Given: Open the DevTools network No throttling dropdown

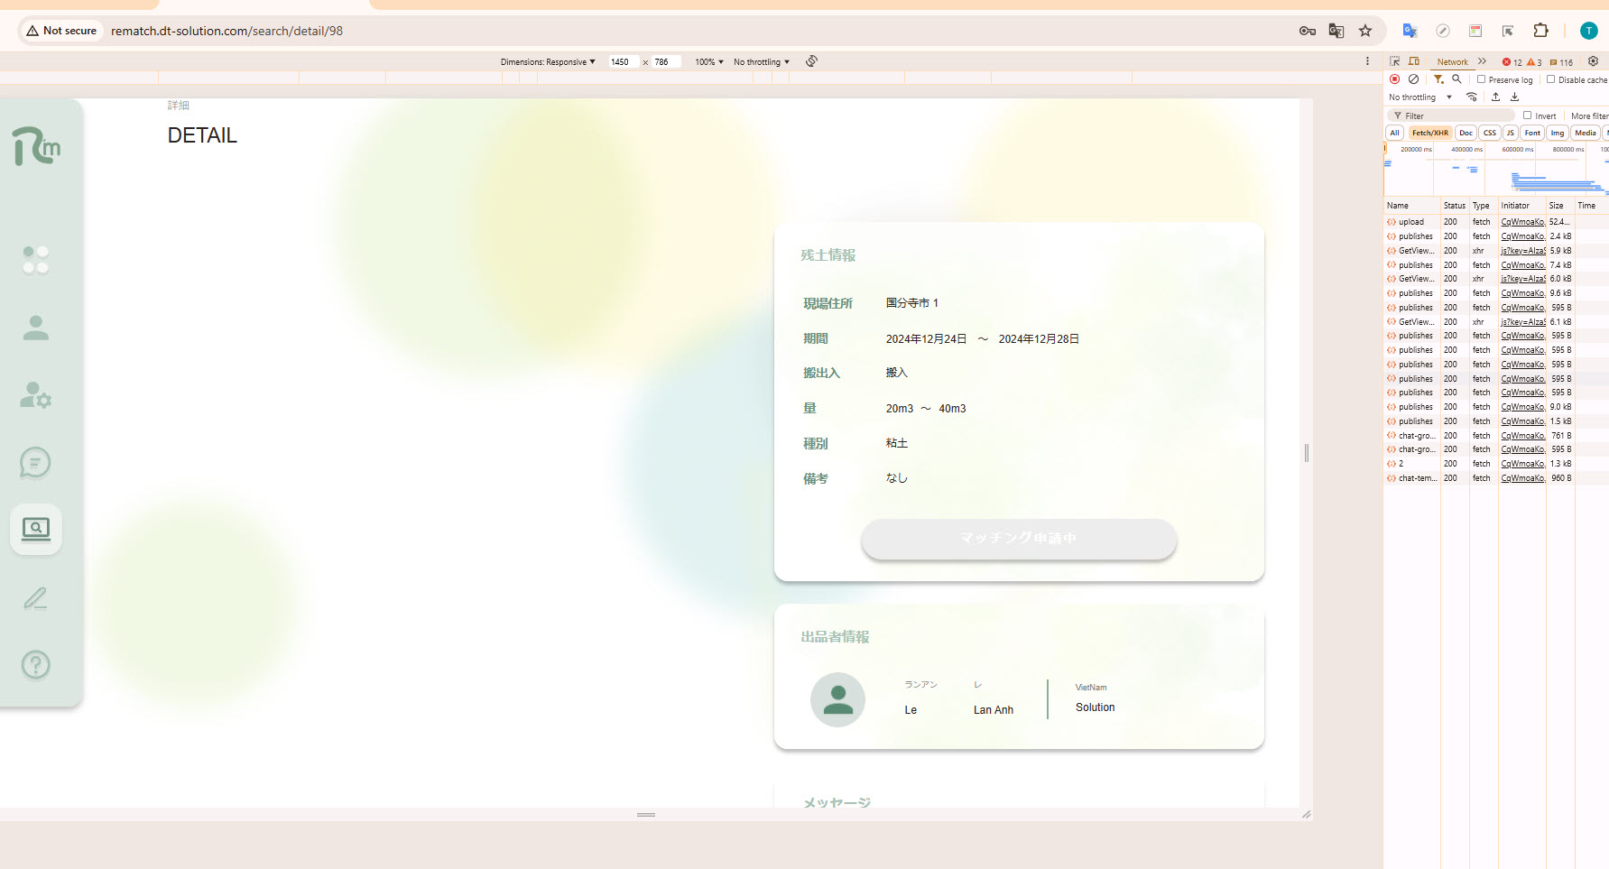Looking at the screenshot, I should point(1419,97).
